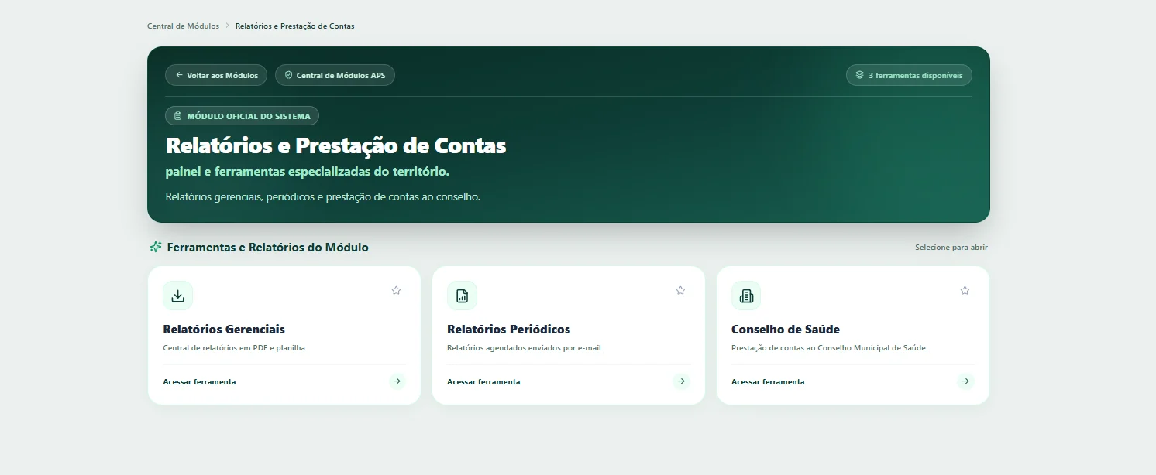Screen dimensions: 1156x475
Task: Open the Relatórios Gerenciais card title
Action: pos(224,330)
